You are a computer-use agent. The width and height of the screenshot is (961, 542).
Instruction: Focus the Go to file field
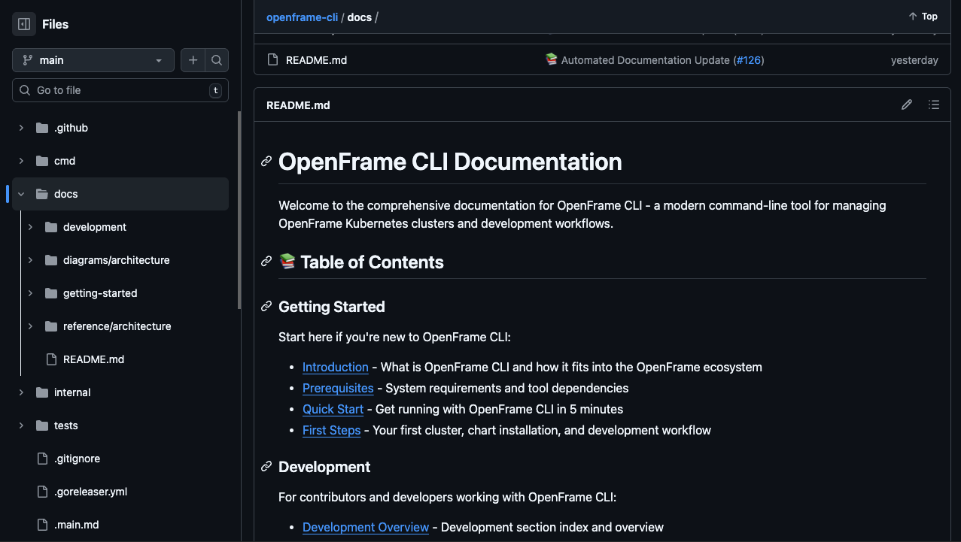(x=120, y=90)
